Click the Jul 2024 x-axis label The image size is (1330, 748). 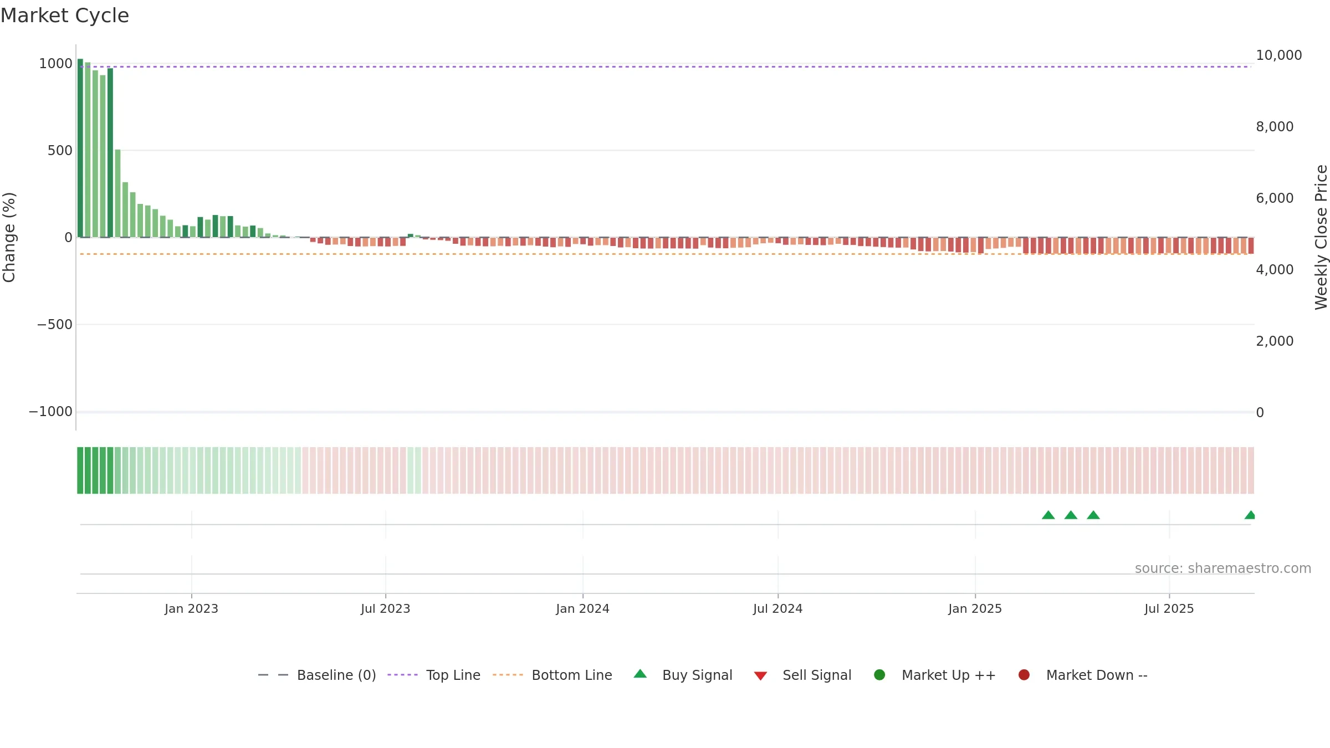(x=777, y=608)
